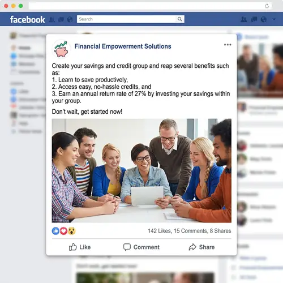Viewport: 283px width, 283px height.
Task: Click the facebook logo
Action: (x=28, y=19)
